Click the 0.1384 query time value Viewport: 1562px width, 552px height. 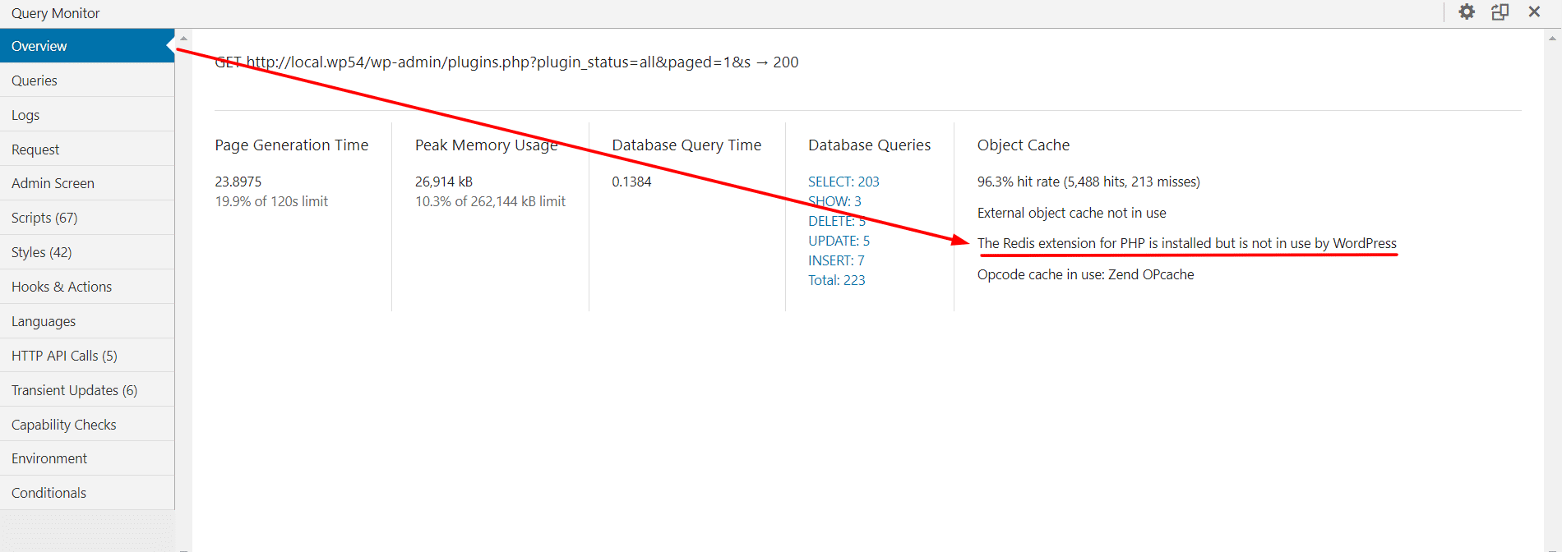click(x=631, y=182)
